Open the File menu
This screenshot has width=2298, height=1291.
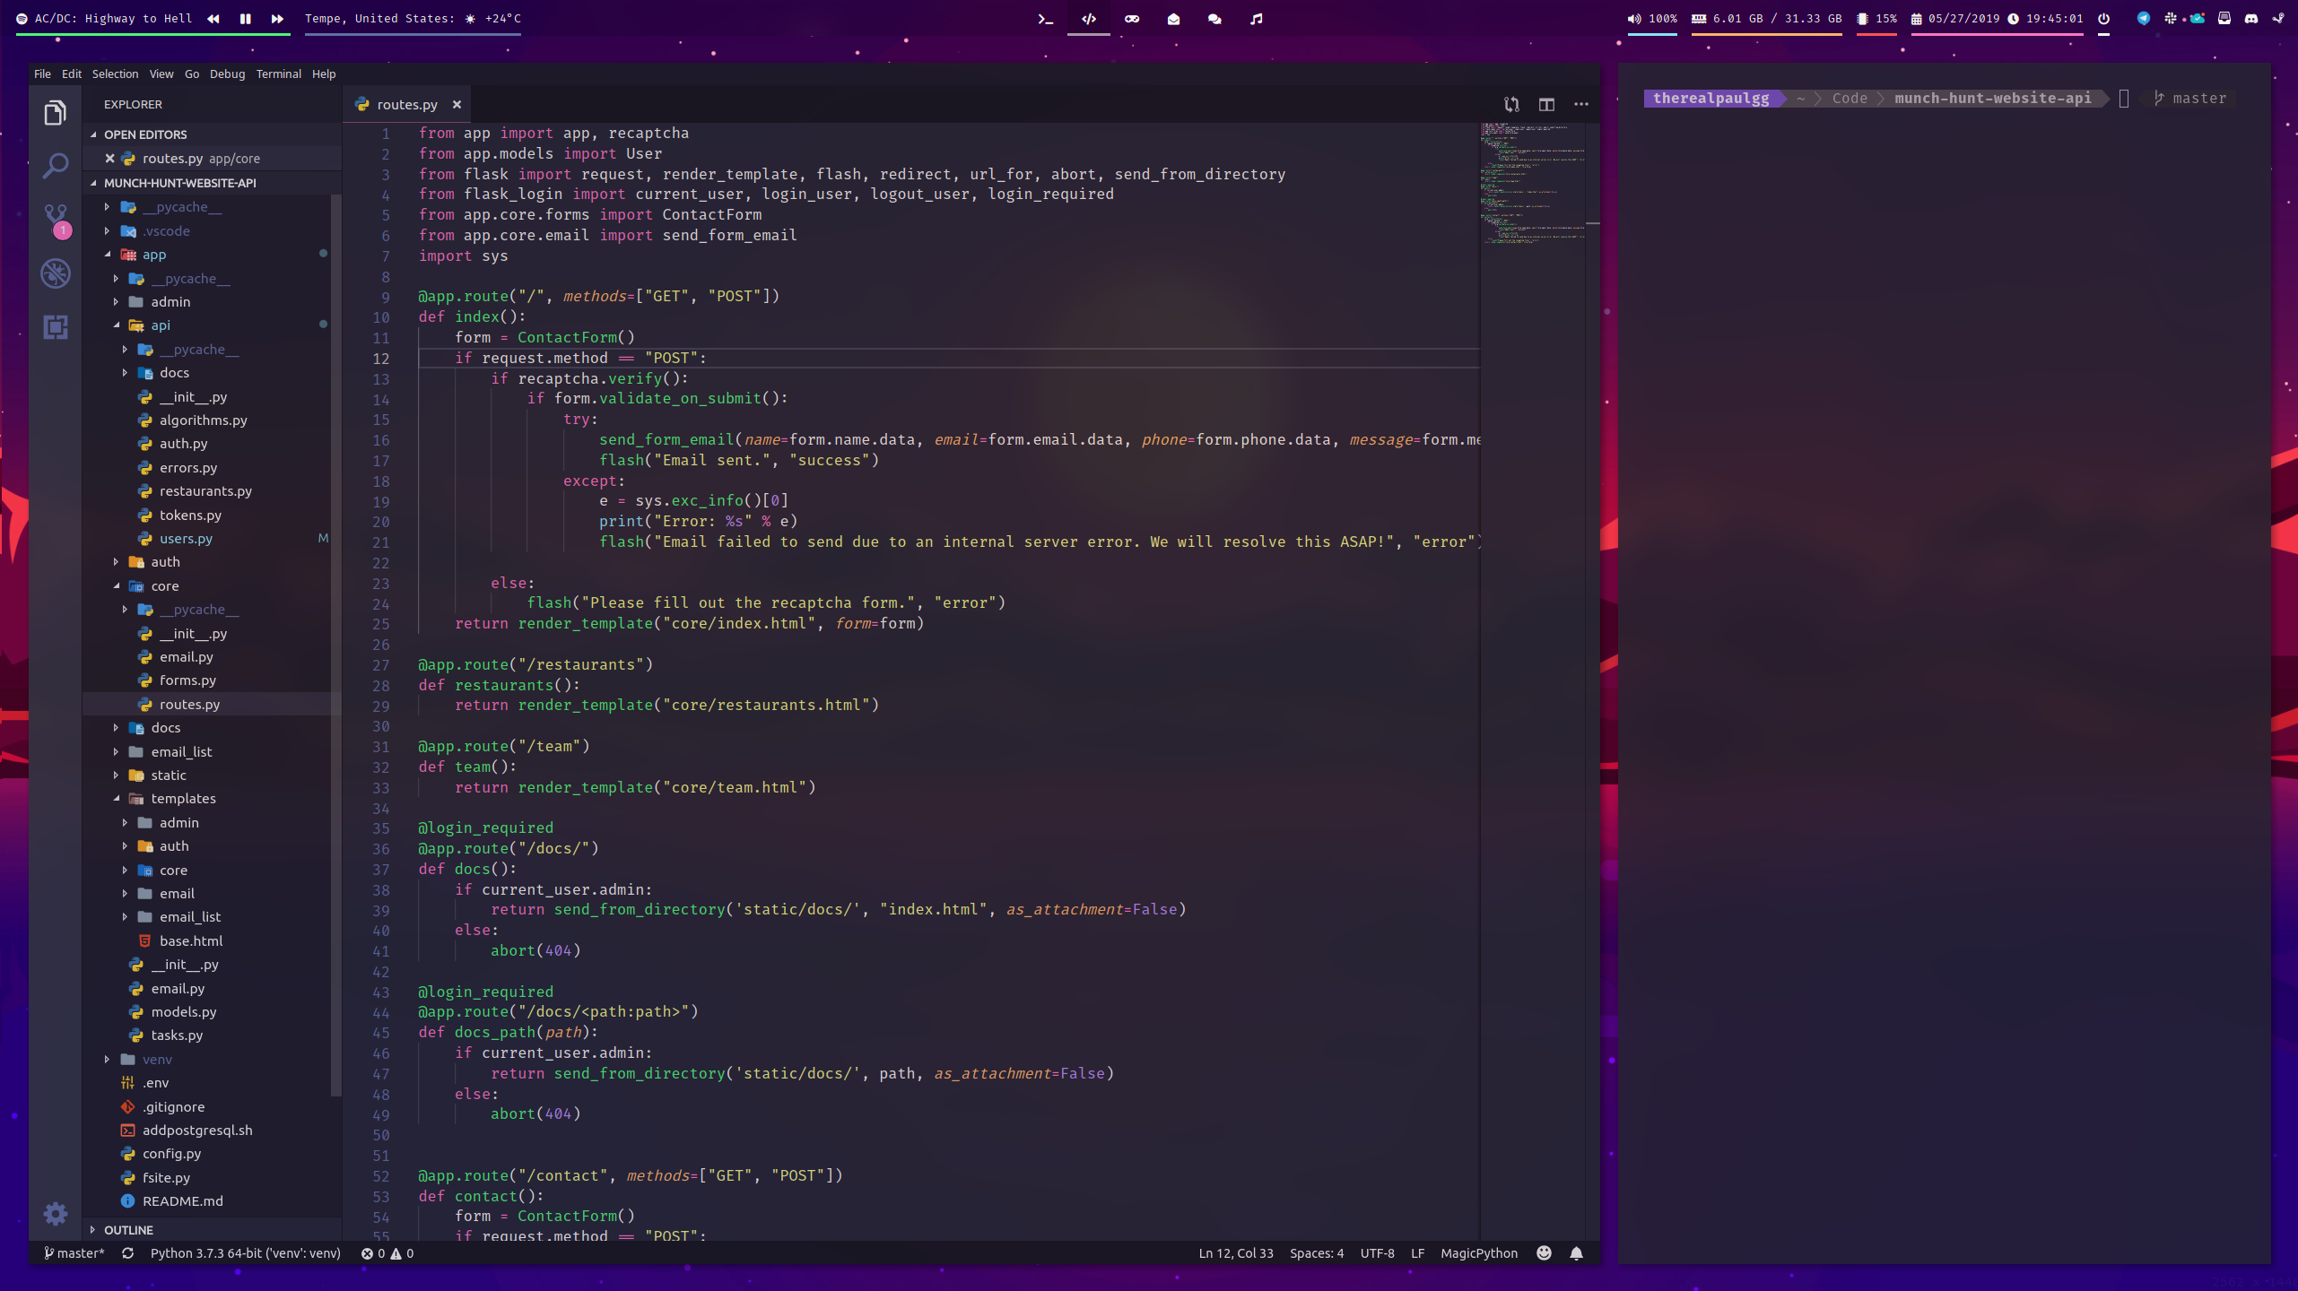point(42,74)
